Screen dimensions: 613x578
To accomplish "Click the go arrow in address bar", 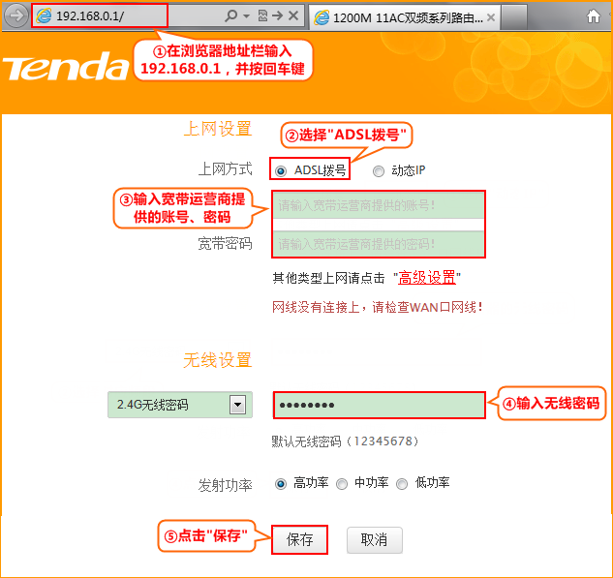I will click(279, 16).
